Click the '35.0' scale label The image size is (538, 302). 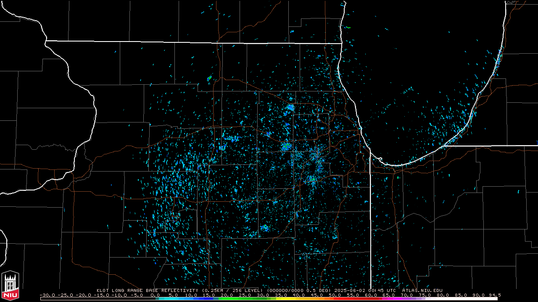point(281,295)
